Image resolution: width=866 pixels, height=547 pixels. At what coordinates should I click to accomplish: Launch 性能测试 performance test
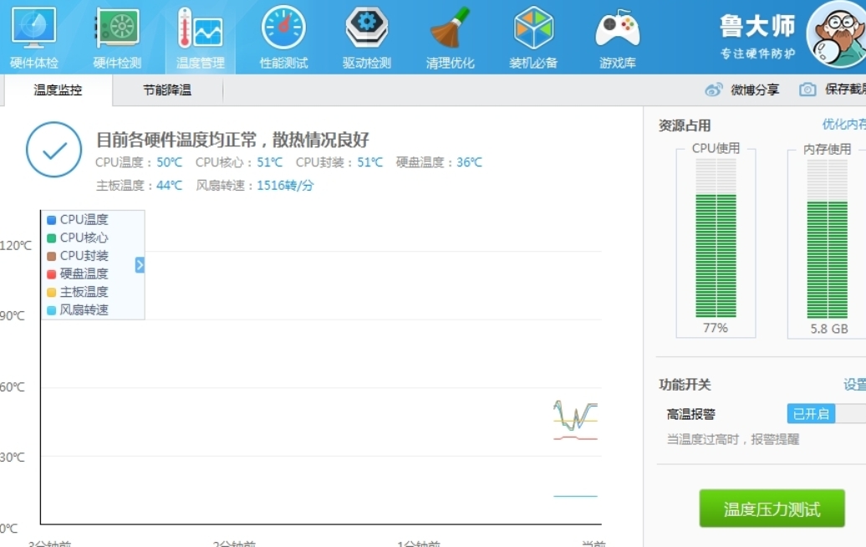tap(283, 33)
